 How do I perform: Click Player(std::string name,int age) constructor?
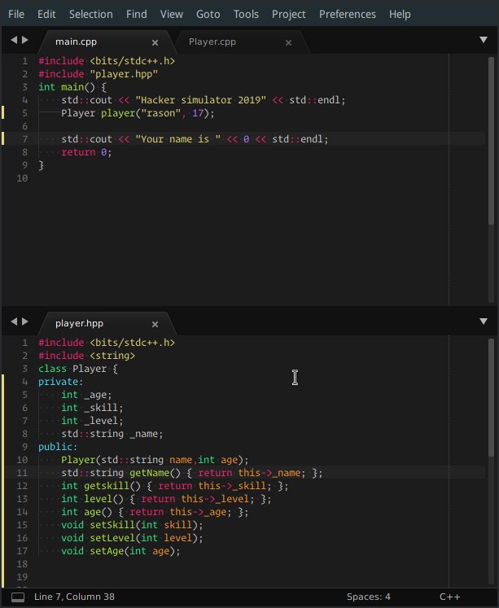point(155,460)
